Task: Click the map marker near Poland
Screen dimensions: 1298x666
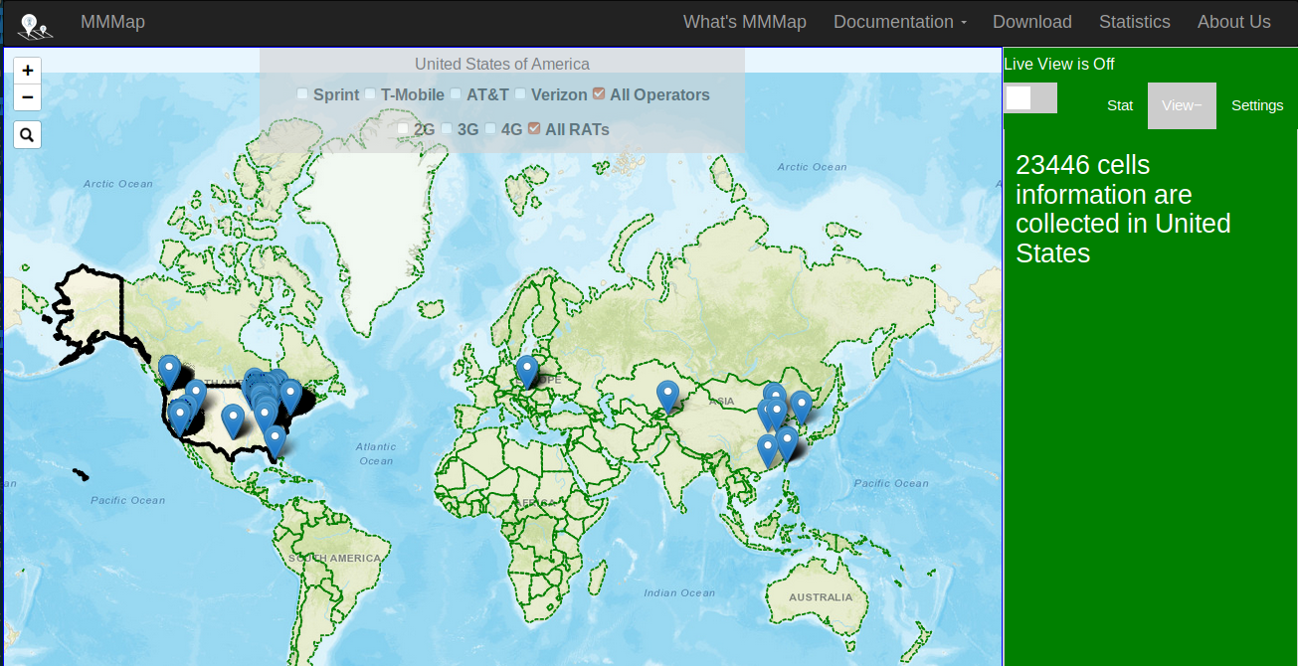Action: (526, 370)
